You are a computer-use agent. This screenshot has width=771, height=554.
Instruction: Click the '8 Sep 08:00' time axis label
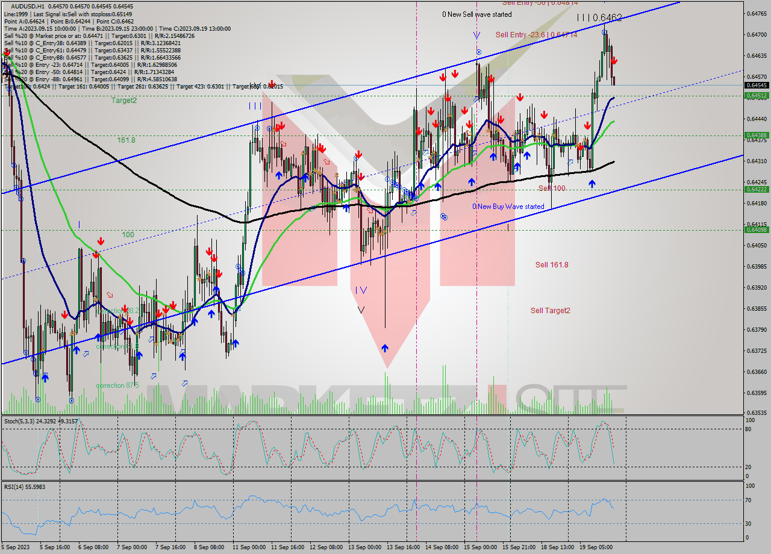(x=208, y=547)
